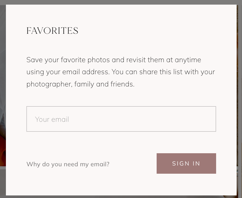The height and width of the screenshot is (198, 242).
Task: Click the FAVORITES dialog heading
Action: click(52, 30)
